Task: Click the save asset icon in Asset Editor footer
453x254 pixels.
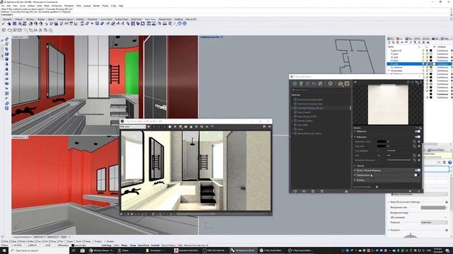Action: tap(313, 191)
